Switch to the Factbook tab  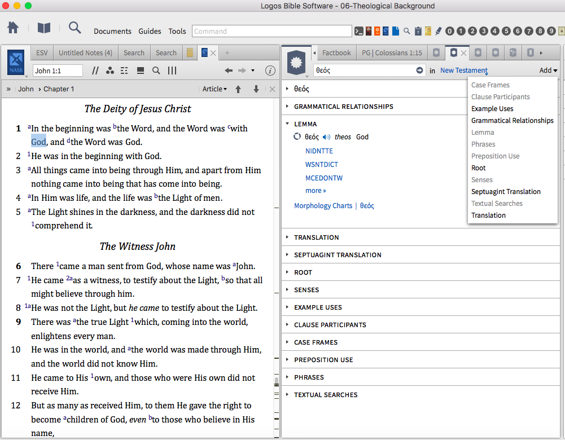tap(336, 53)
